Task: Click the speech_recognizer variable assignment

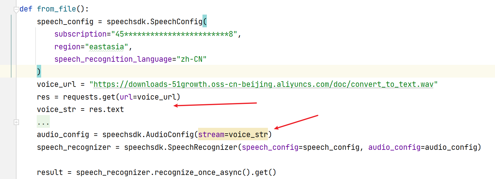Action: click(74, 147)
